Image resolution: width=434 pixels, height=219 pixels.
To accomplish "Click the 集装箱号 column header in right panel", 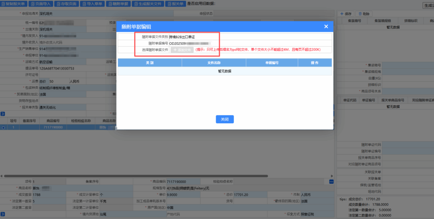I will [x=355, y=21].
